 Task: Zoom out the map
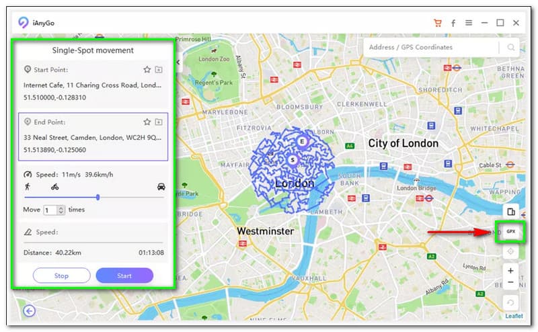510,282
